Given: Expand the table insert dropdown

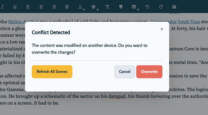Looking at the screenshot, I should pos(135,7).
